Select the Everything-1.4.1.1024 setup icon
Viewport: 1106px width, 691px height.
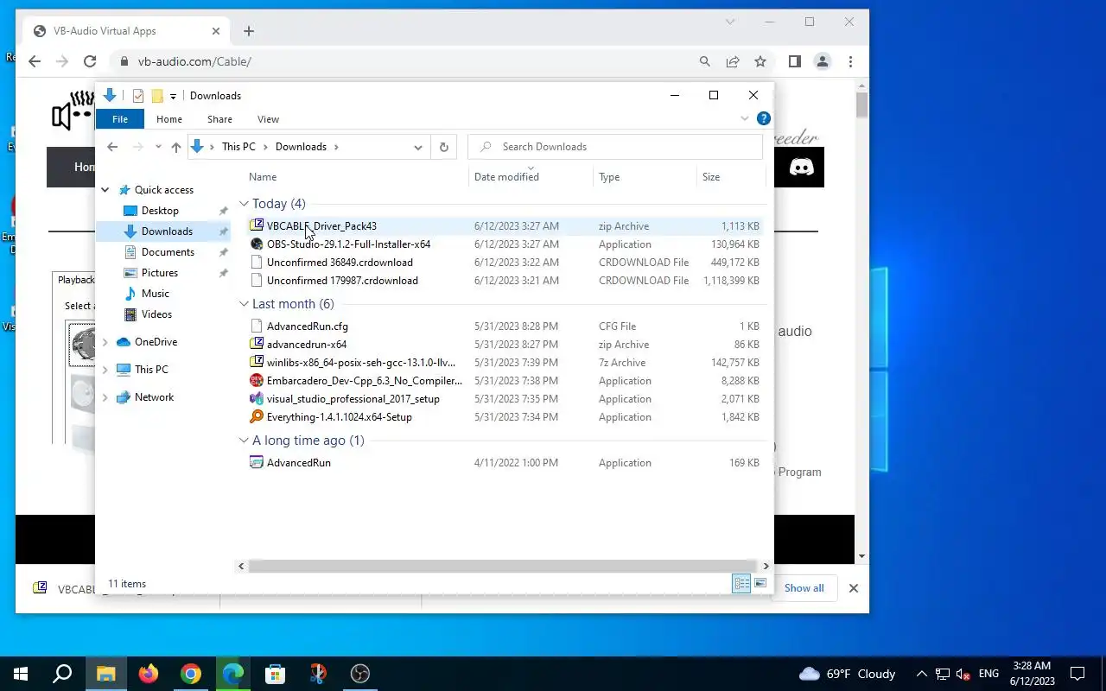(256, 416)
